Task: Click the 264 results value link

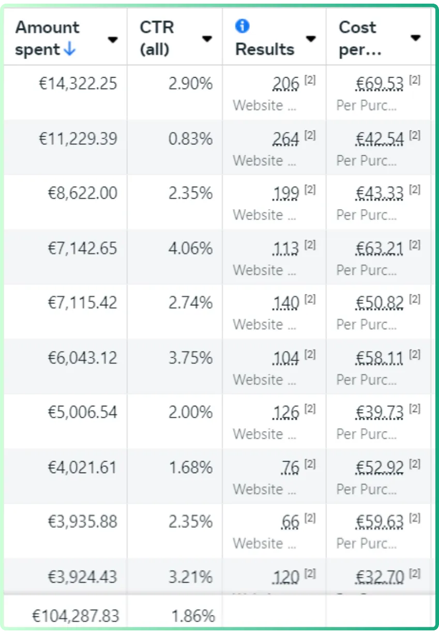Action: coord(285,139)
